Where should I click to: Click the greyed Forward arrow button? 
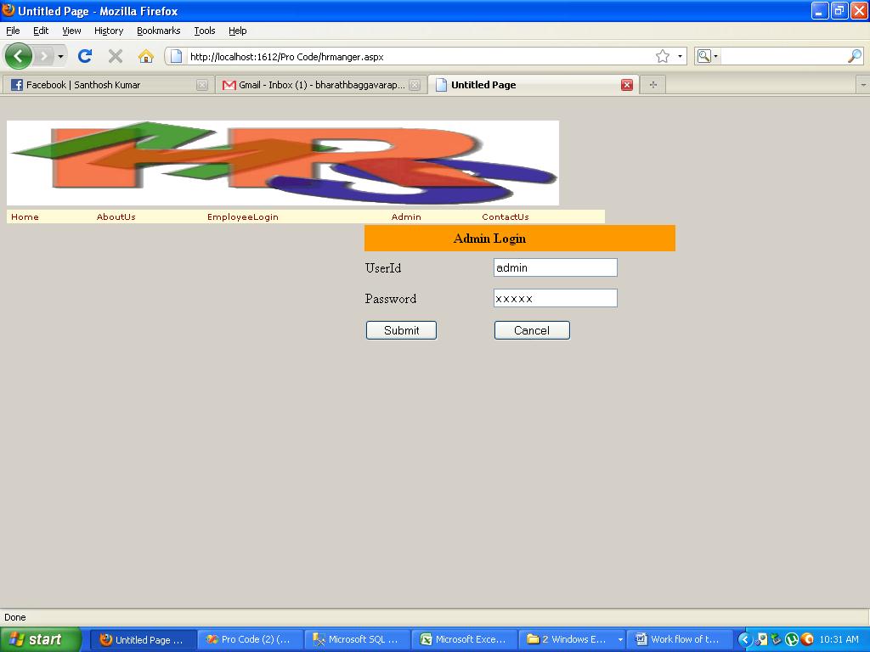(44, 56)
